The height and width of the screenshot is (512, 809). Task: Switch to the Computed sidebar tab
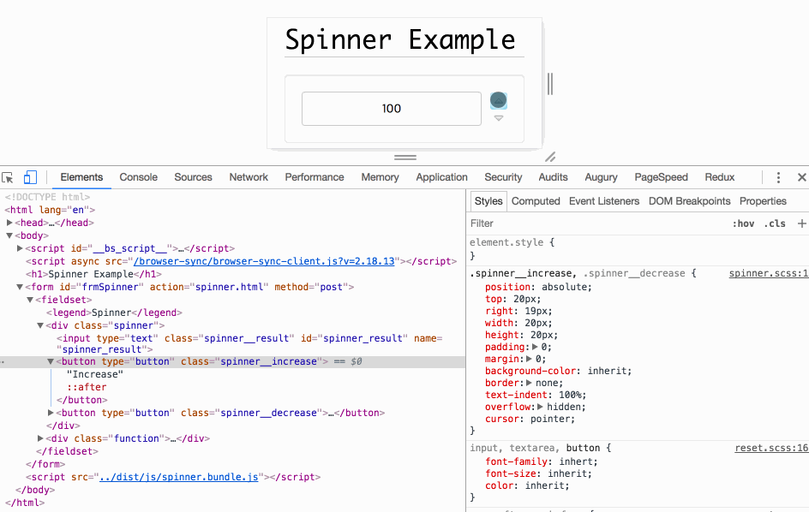pyautogui.click(x=536, y=201)
